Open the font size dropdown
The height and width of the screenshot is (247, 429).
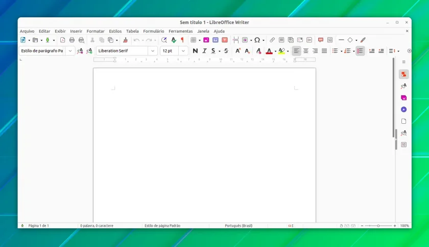pyautogui.click(x=183, y=51)
